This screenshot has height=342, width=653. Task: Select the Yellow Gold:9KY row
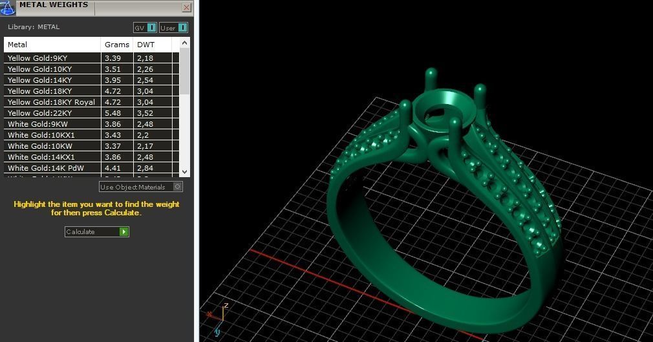[92, 58]
